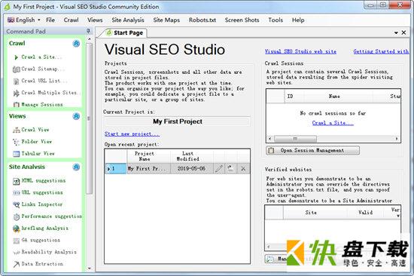414x276 pixels.
Task: Click the open-project icon in the recent project row
Action: coord(230,169)
